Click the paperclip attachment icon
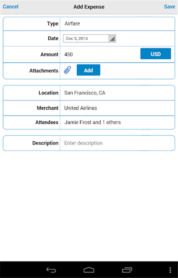This screenshot has height=278, width=178. 67,70
